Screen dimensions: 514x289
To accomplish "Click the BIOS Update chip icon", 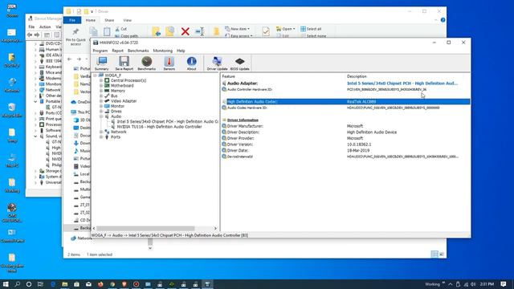I will pos(239,63).
